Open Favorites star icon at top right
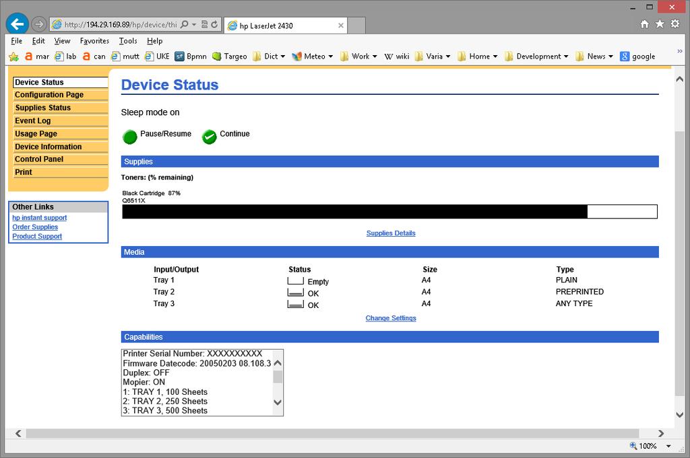This screenshot has height=458, width=690. click(x=660, y=24)
